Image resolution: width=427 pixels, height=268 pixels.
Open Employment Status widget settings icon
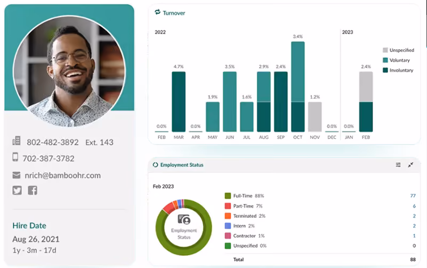pos(398,165)
